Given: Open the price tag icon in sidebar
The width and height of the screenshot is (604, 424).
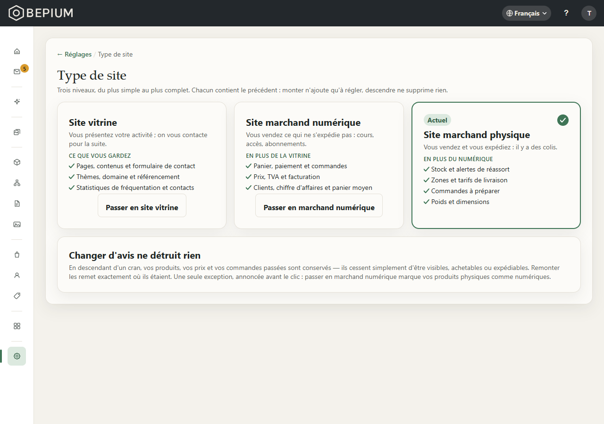Looking at the screenshot, I should [x=17, y=296].
